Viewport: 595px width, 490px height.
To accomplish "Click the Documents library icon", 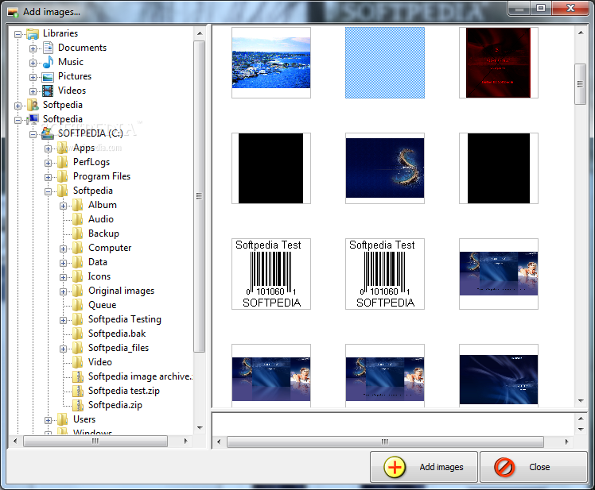I will pyautogui.click(x=49, y=48).
